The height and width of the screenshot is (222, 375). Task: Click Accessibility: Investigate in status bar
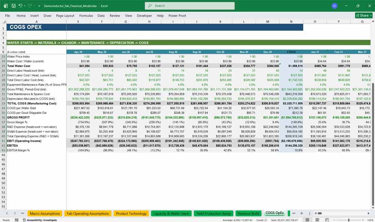40,220
